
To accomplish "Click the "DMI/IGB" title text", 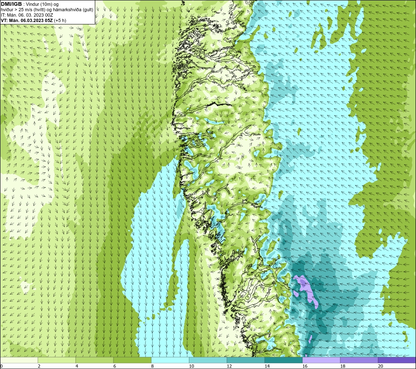I will [11, 4].
